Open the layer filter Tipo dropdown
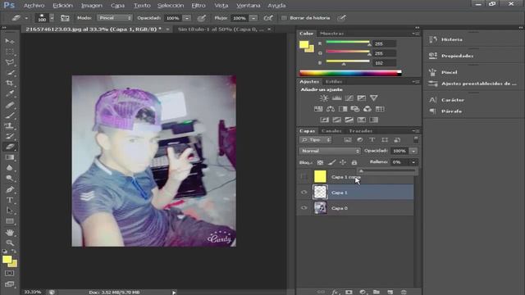The width and height of the screenshot is (525, 295). (x=315, y=140)
